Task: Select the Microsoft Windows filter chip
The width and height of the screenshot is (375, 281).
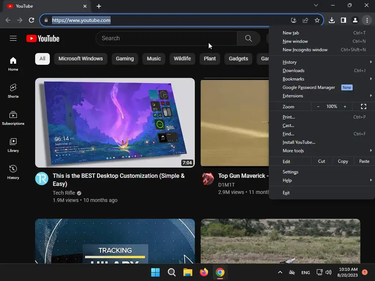Action: pyautogui.click(x=81, y=59)
